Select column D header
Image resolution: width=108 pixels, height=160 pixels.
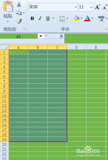coord(76,47)
